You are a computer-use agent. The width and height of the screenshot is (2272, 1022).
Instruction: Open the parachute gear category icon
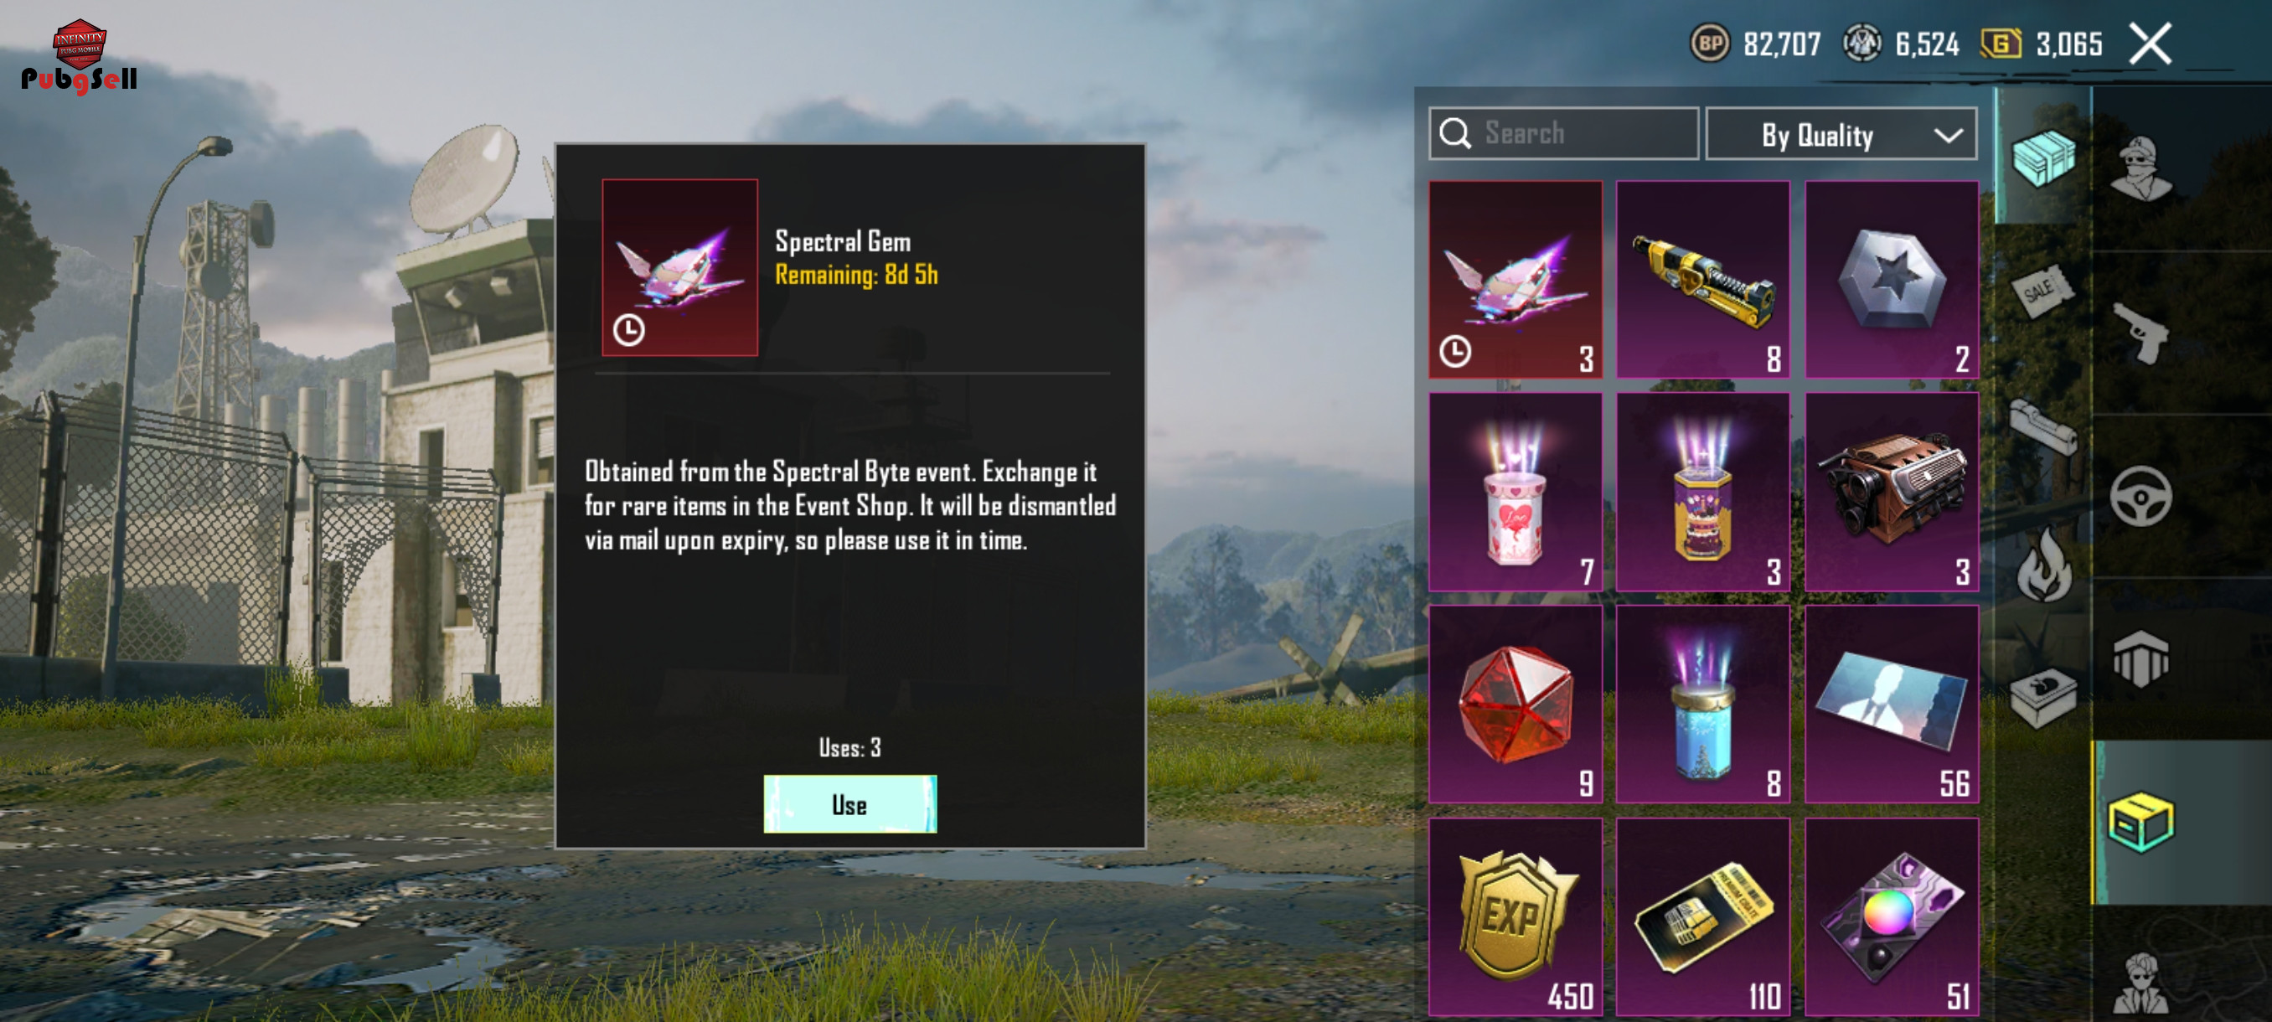2140,658
